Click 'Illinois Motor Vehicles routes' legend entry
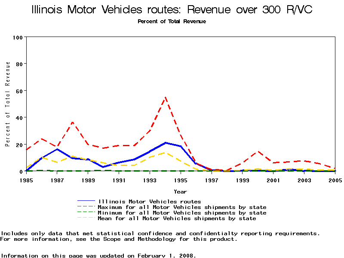The height and width of the screenshot is (258, 344). pos(150,201)
